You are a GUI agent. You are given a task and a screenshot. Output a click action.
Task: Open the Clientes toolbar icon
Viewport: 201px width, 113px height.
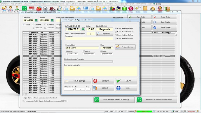point(5,9)
